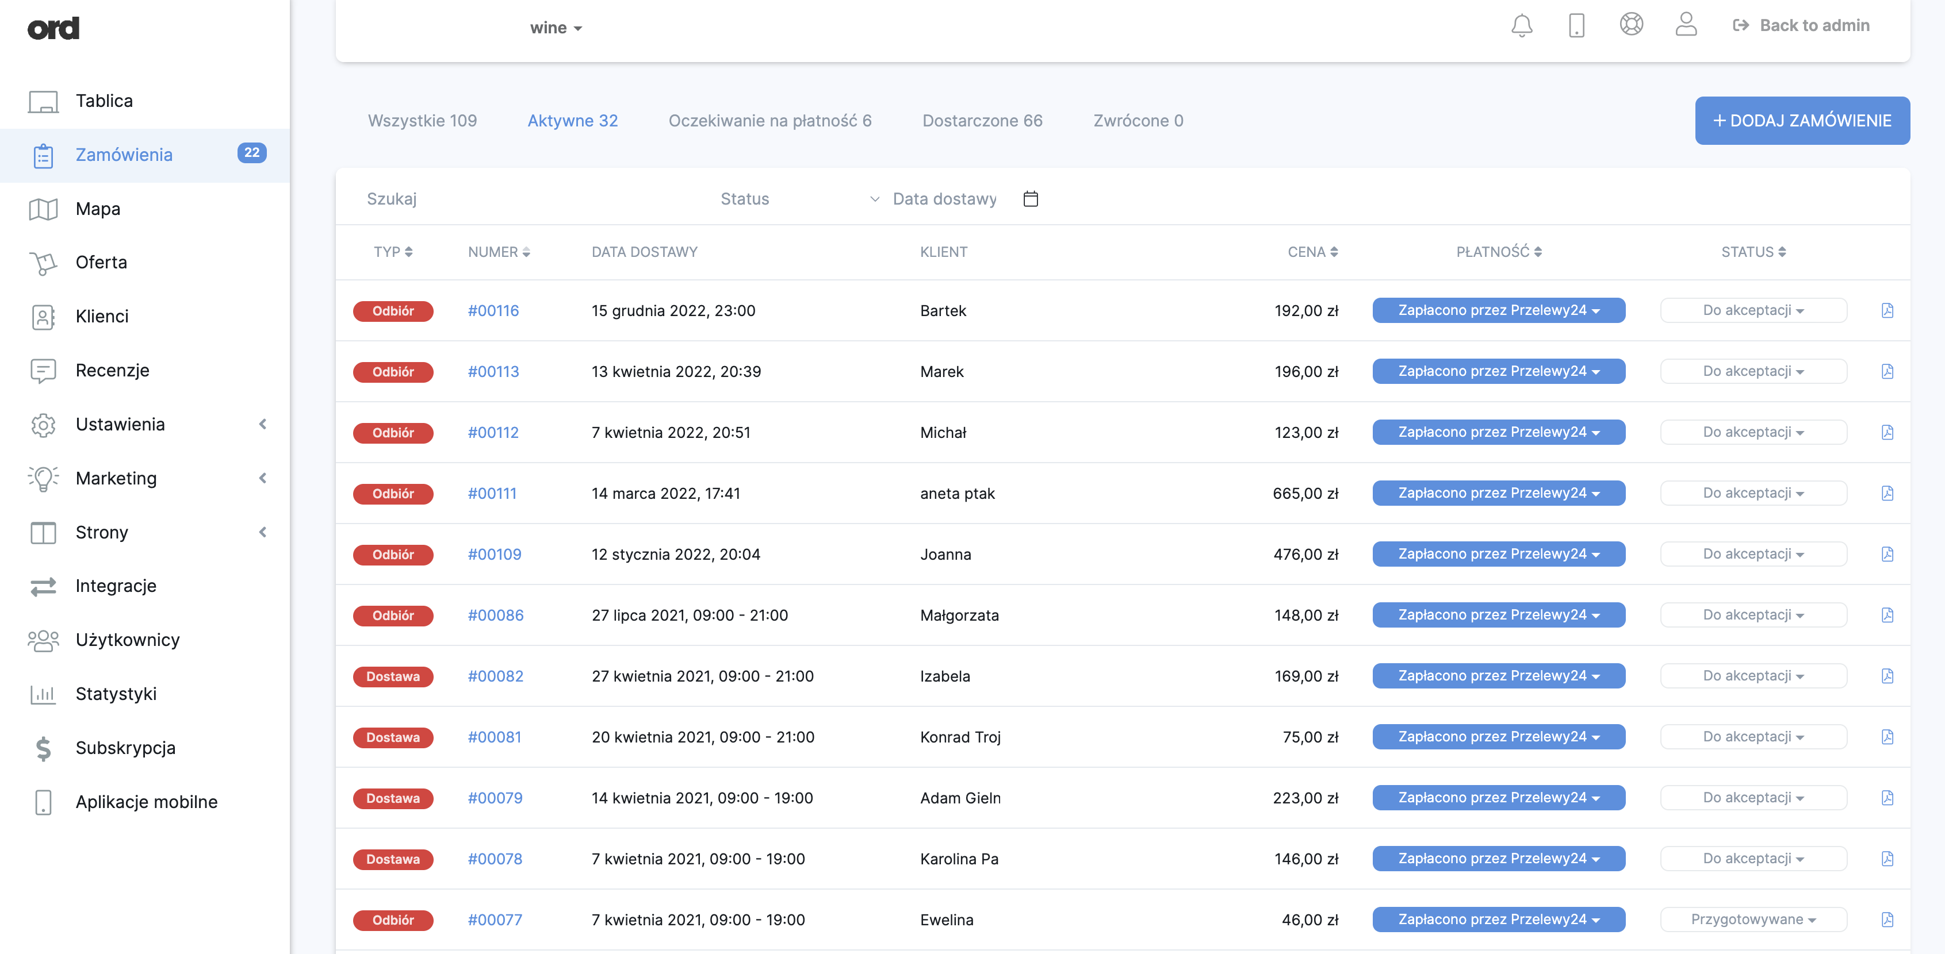The height and width of the screenshot is (954, 1945).
Task: Switch to Wszystkie 109 tab
Action: click(422, 121)
